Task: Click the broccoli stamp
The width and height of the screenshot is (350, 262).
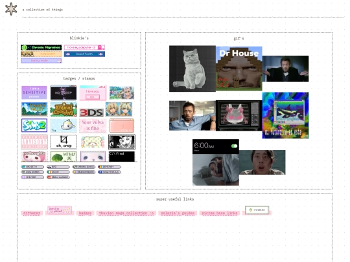Action: click(64, 156)
